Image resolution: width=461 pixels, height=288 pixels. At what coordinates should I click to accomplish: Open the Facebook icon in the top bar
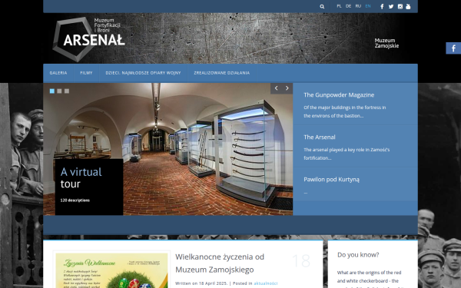(382, 6)
